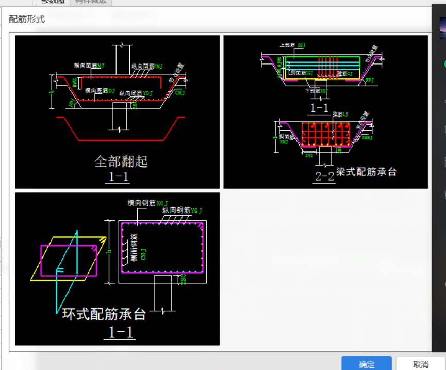Confirm with the blue 确定 button
This screenshot has width=446, height=370.
click(367, 364)
